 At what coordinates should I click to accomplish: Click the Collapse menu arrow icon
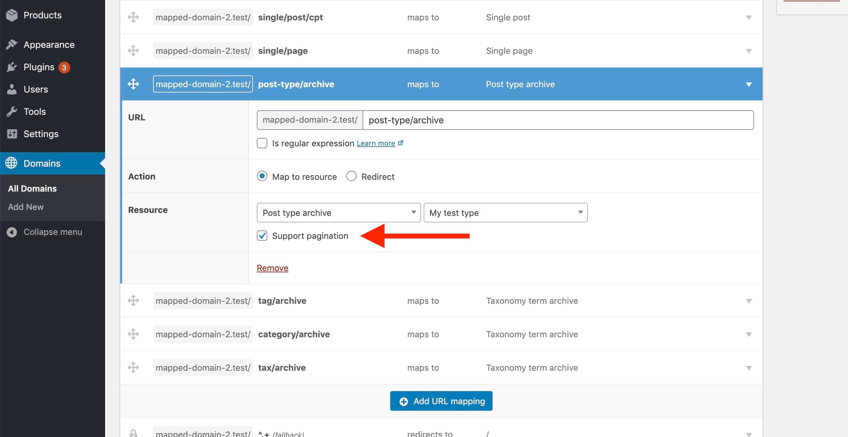(12, 232)
